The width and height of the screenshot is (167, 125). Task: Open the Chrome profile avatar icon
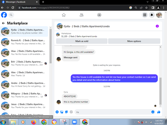click(x=158, y=8)
